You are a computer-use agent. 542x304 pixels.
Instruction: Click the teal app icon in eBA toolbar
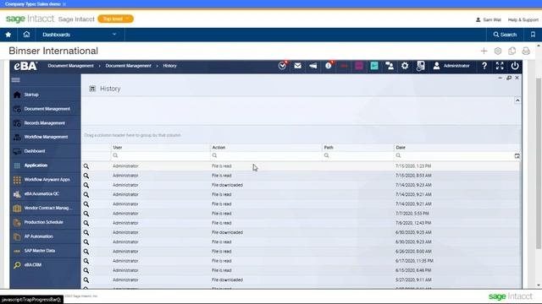tap(374, 66)
